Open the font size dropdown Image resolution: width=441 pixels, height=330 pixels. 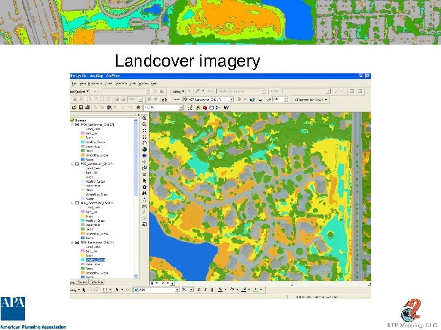pos(191,290)
